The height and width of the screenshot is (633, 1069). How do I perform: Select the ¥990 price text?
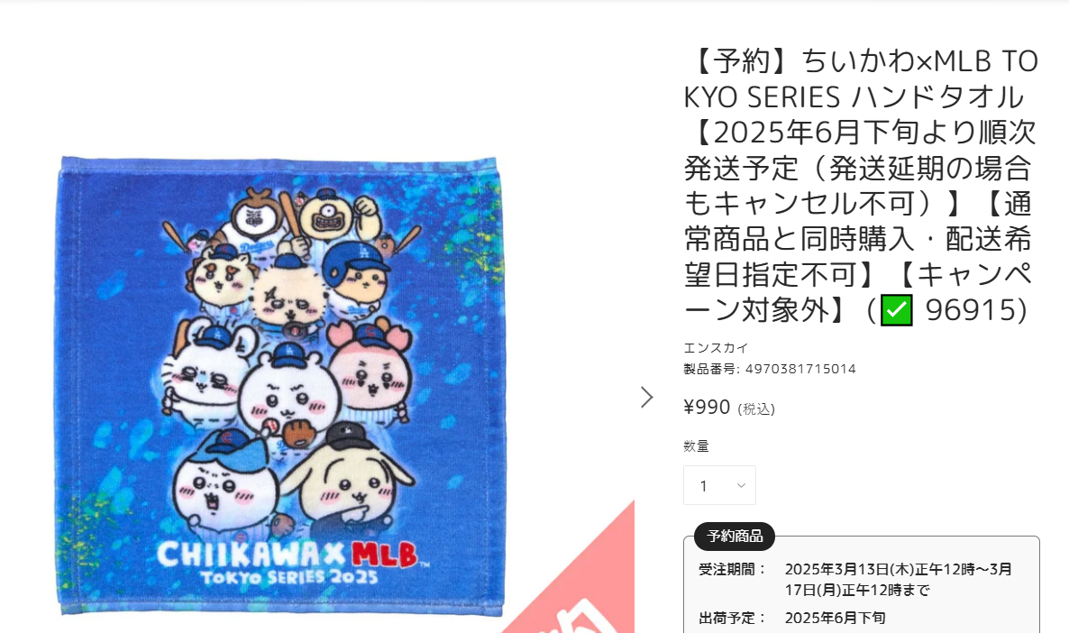point(707,408)
